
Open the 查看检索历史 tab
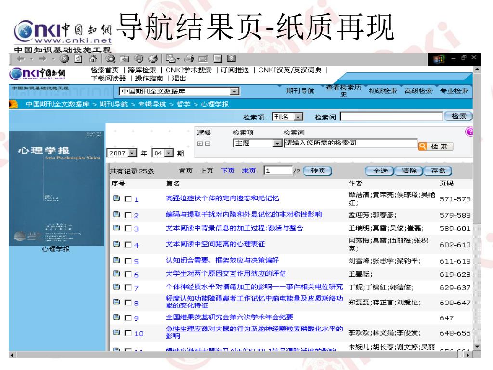coord(343,91)
